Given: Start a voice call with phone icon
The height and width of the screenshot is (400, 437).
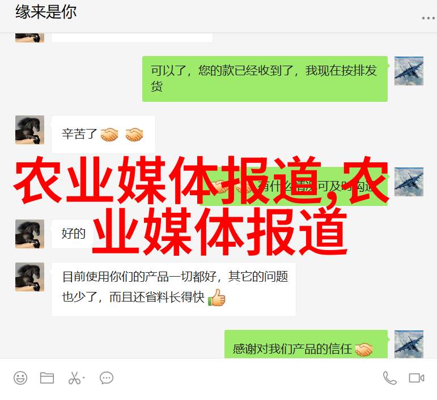Looking at the screenshot, I should (x=389, y=378).
